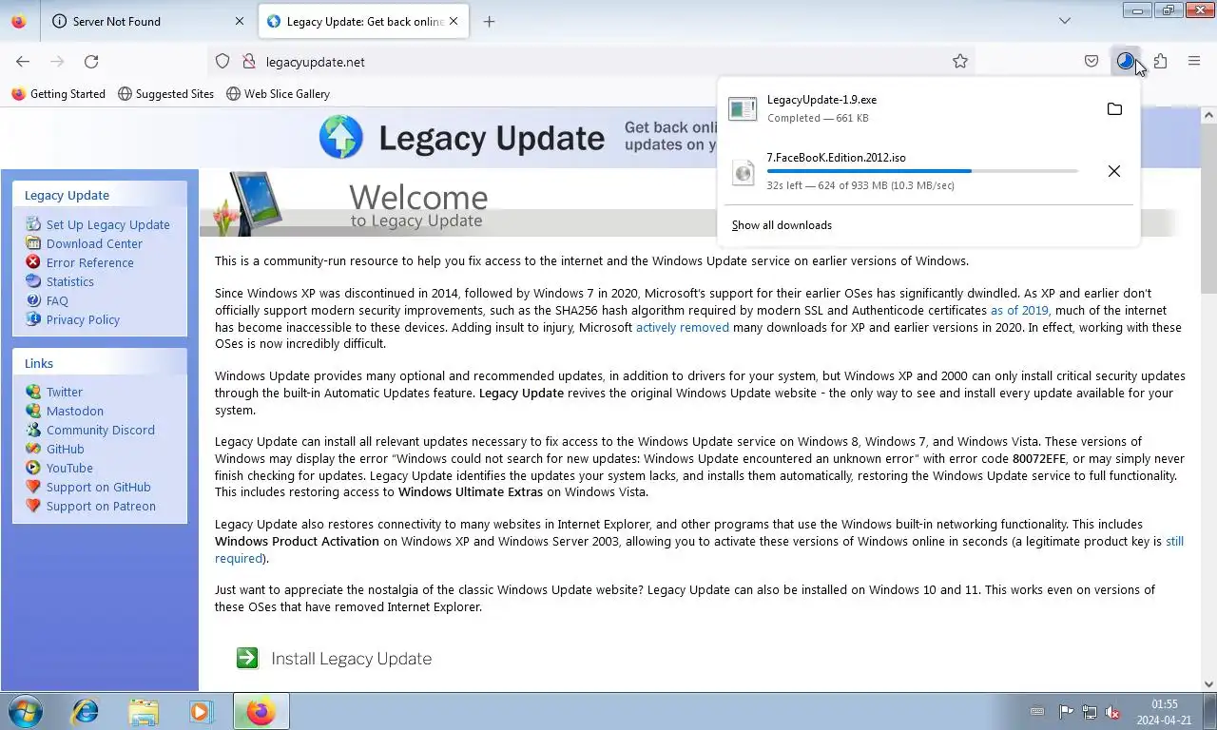Open Getting Started bookmark
1217x730 pixels.
[x=58, y=94]
